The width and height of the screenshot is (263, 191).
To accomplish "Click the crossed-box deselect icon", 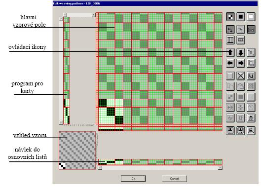I will pos(240,76).
